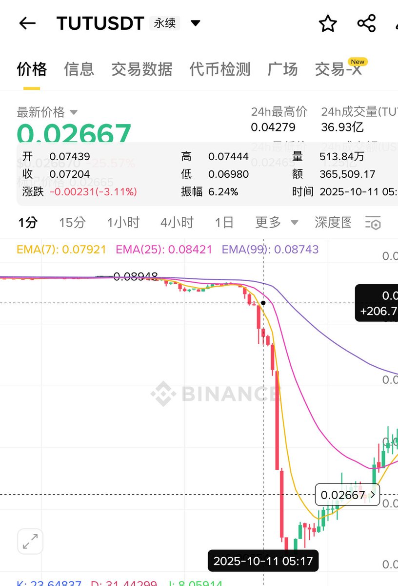The image size is (398, 586).
Task: Tap the 涨跌 value -0.00231(-3.11%)
Action: 93,192
